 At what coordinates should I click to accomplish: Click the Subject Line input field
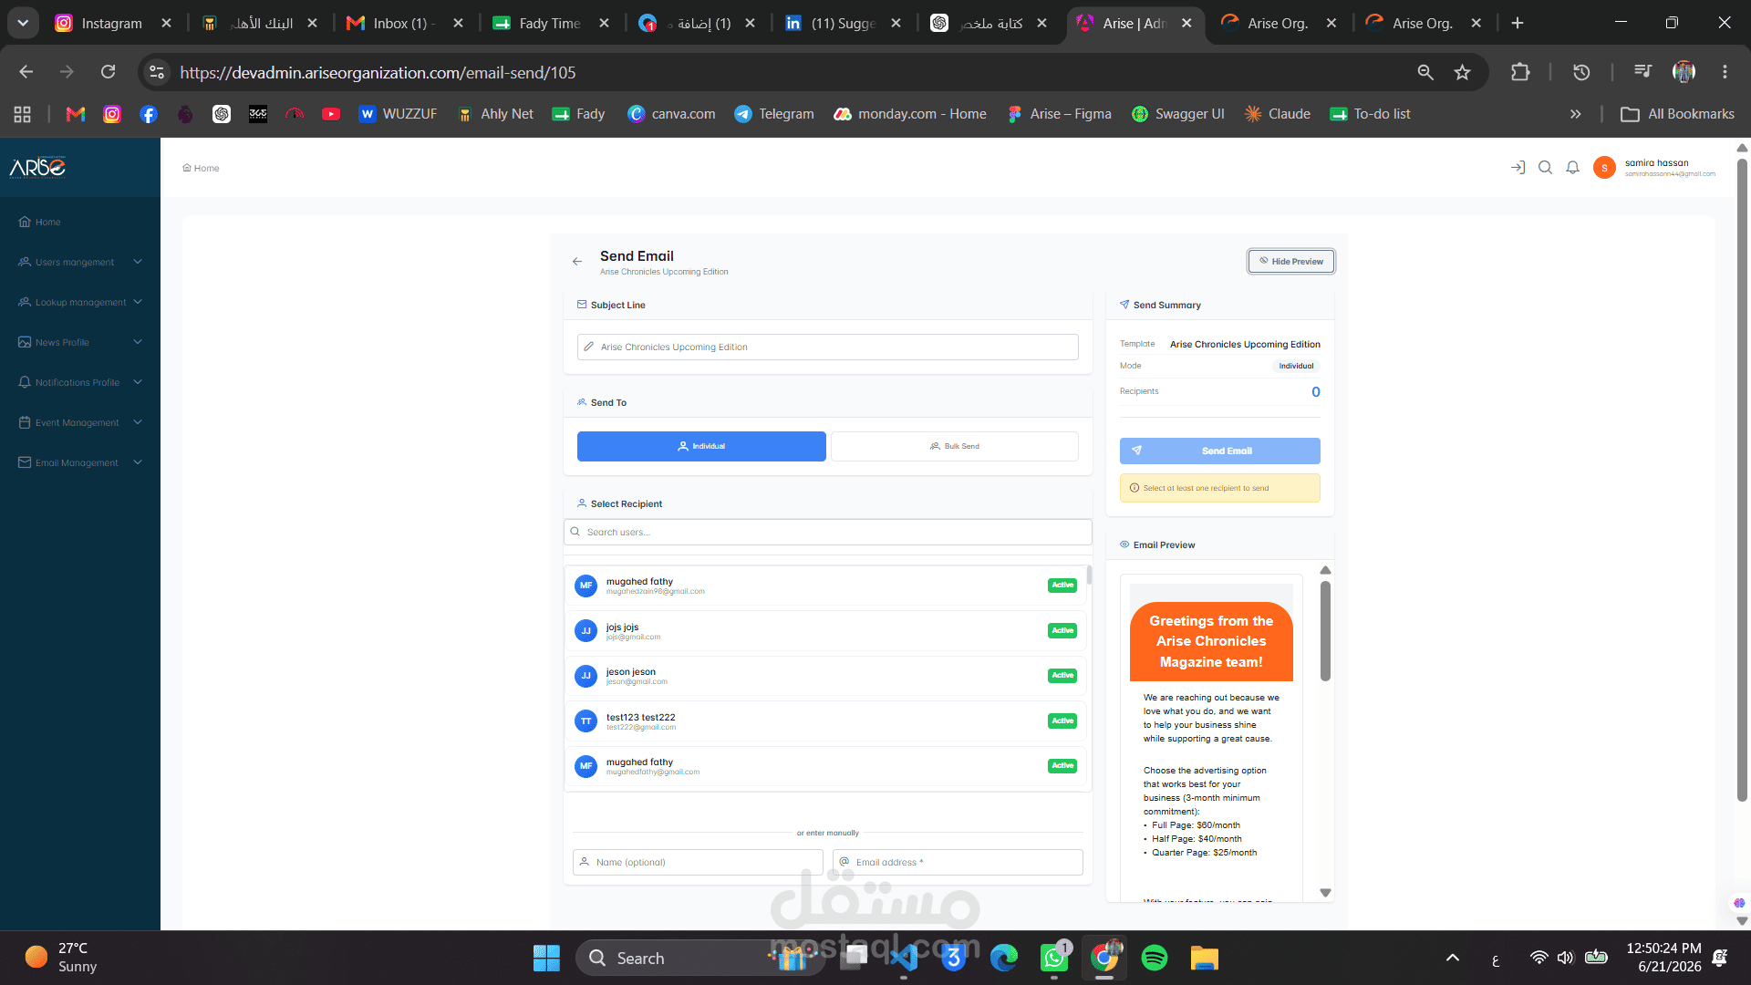click(x=827, y=347)
